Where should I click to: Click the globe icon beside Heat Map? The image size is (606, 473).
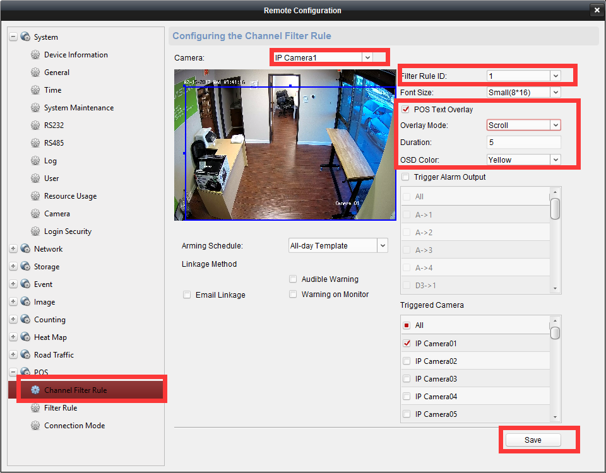(x=25, y=337)
